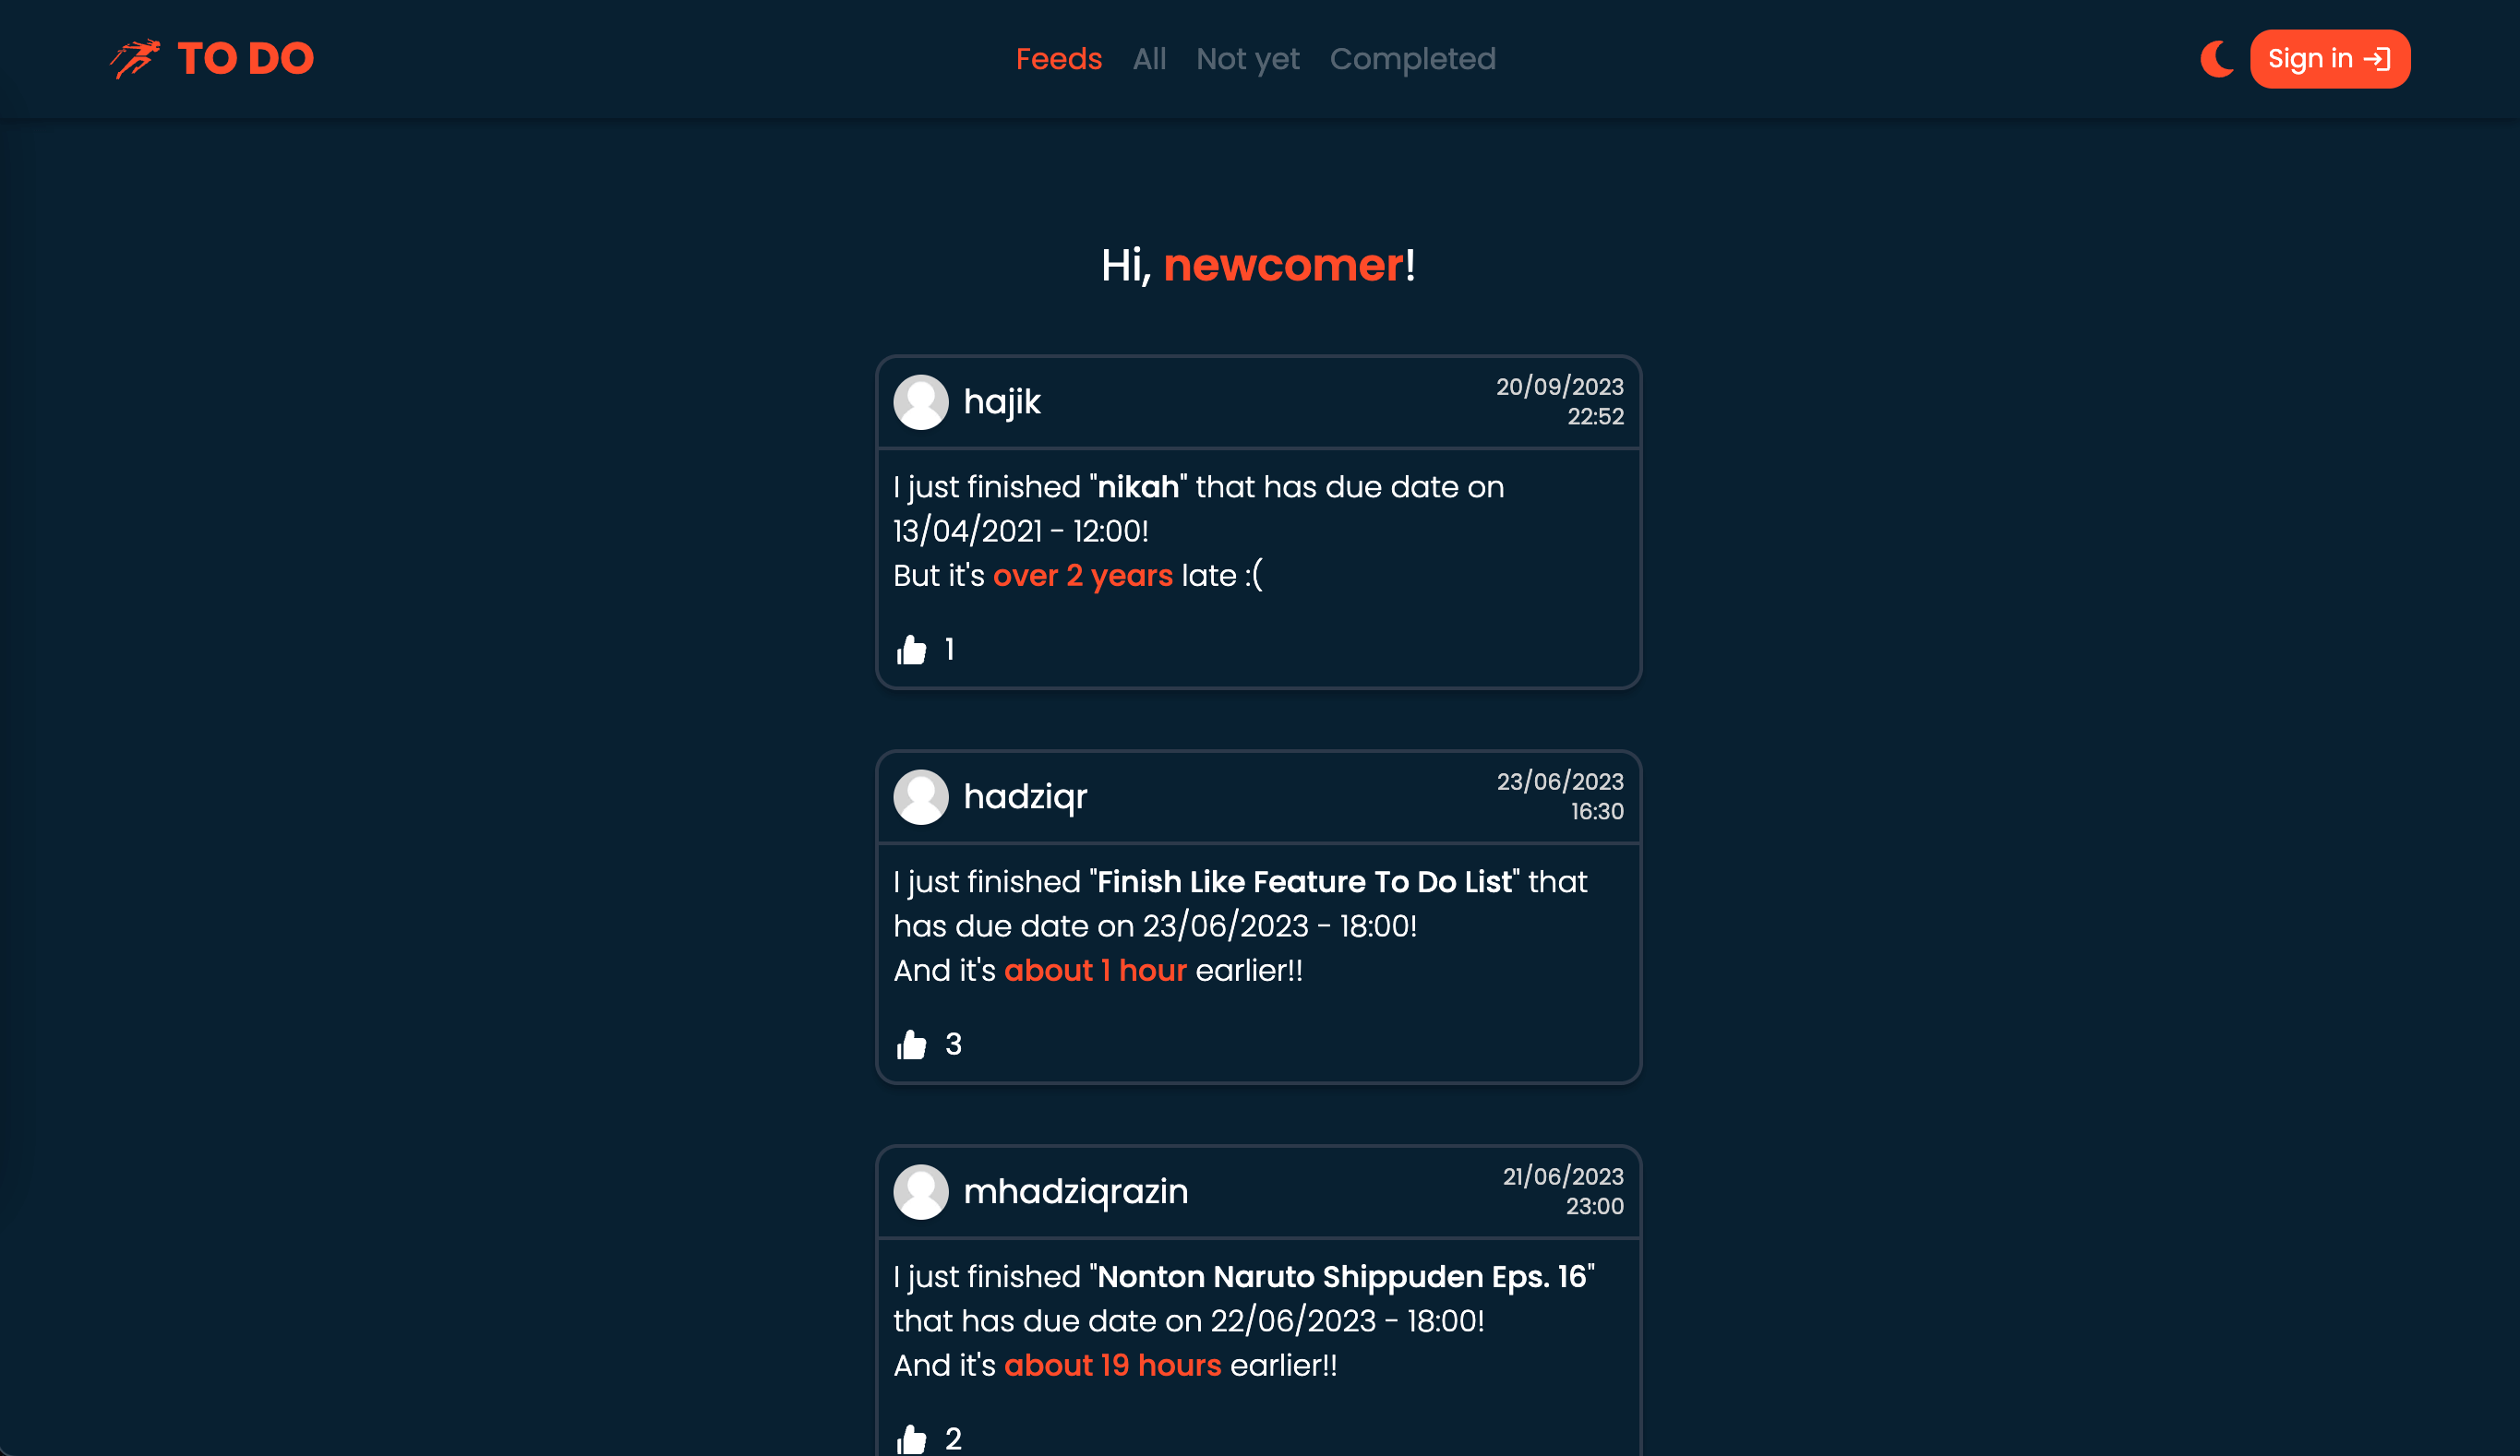Image resolution: width=2520 pixels, height=1456 pixels.
Task: Show the Not yet tasks tab
Action: pyautogui.click(x=1247, y=60)
